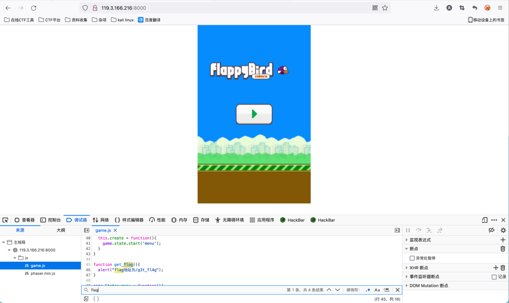Screen dimensions: 509x303
Task: Open the debugger settings gear
Action: (503, 230)
